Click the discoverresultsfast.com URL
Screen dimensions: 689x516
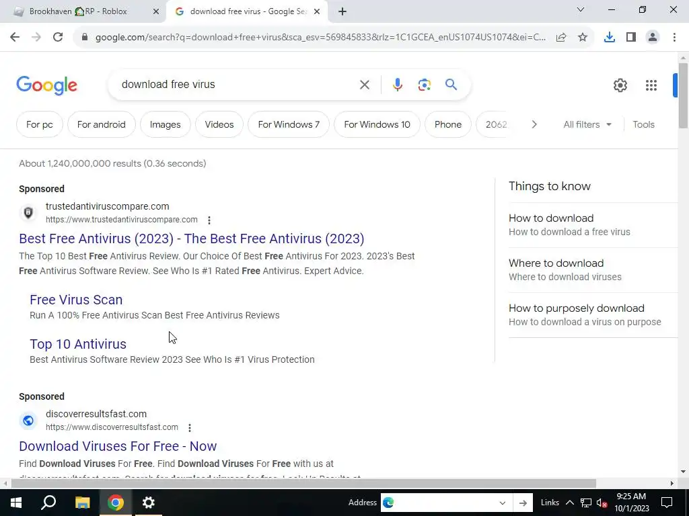[x=112, y=427]
